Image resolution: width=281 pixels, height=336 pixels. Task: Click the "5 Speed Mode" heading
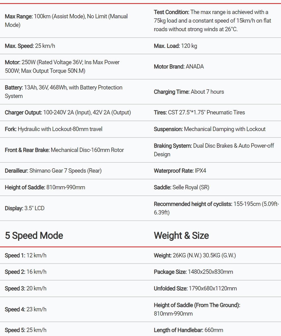tap(34, 236)
